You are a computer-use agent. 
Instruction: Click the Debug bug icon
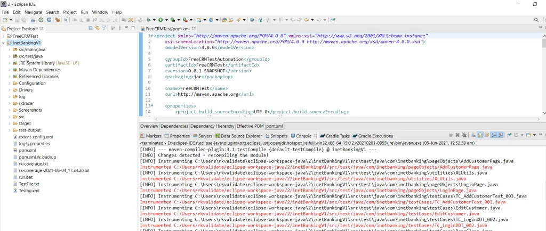coord(148,20)
